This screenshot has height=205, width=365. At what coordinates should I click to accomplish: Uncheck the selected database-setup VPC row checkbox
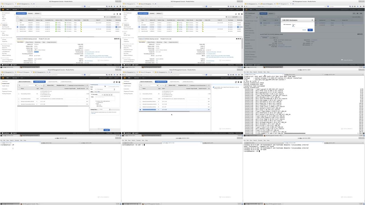pos(262,23)
